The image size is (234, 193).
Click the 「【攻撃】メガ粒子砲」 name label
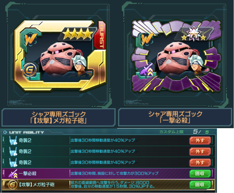tap(59, 121)
